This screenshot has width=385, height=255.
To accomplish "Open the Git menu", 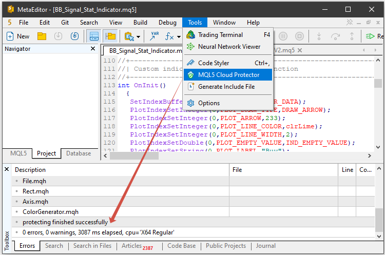I will click(65, 23).
